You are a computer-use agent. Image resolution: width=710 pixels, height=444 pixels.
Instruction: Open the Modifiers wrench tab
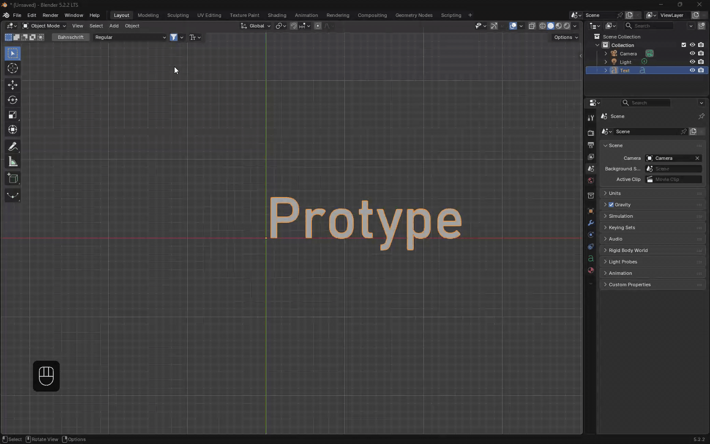tap(591, 223)
